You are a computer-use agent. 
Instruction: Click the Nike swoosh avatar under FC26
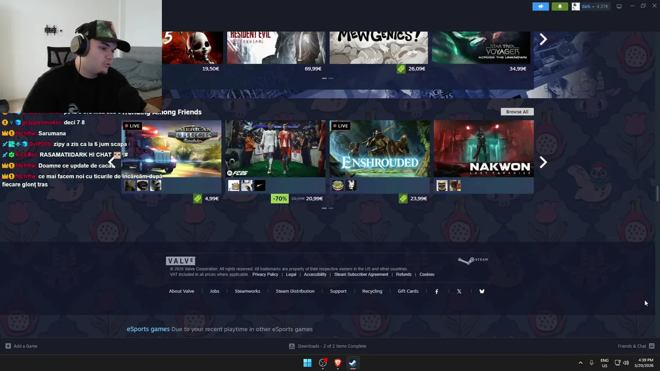(260, 185)
